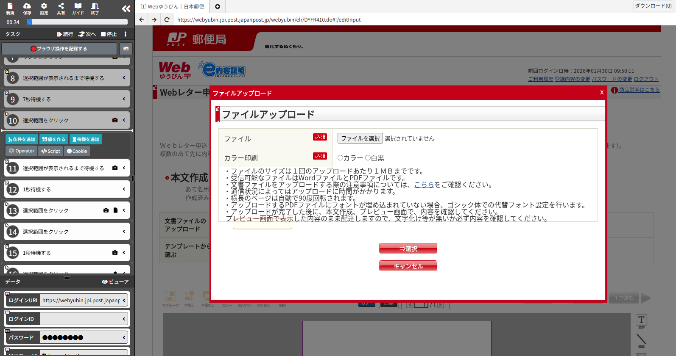Expand task 13 chevron
This screenshot has width=676, height=356.
[124, 210]
